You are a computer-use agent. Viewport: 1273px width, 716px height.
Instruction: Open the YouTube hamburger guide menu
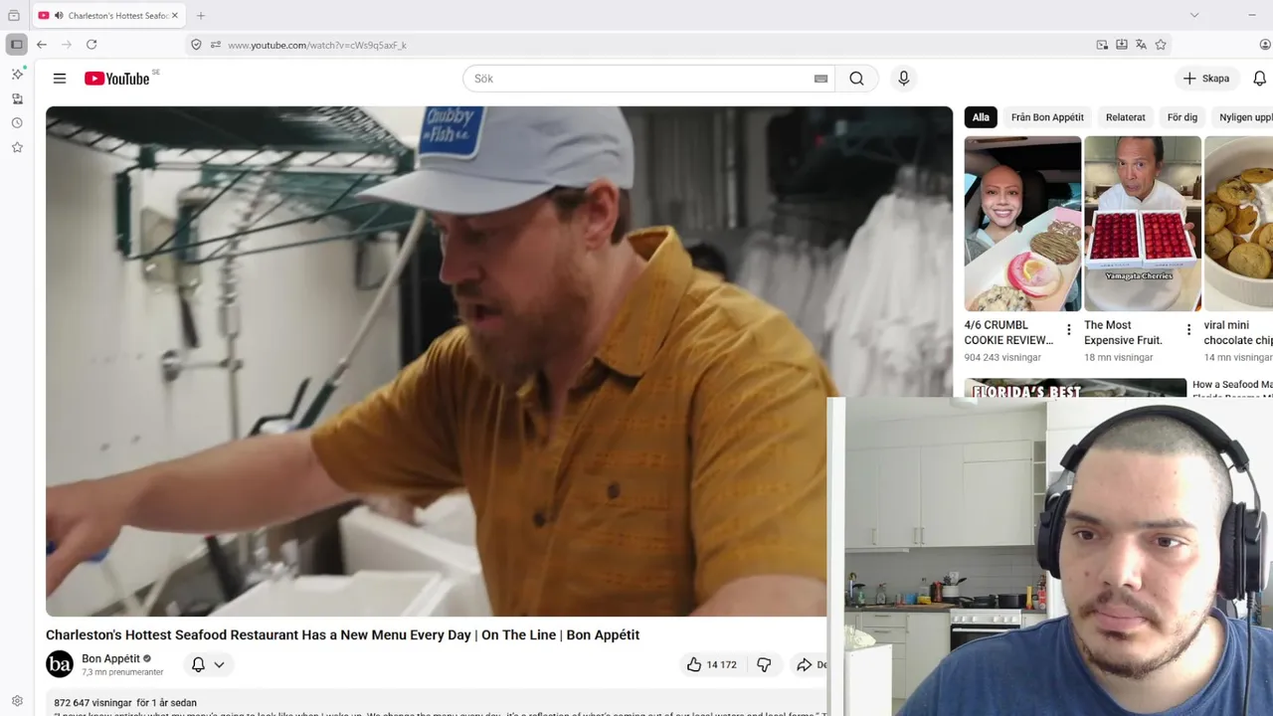60,79
